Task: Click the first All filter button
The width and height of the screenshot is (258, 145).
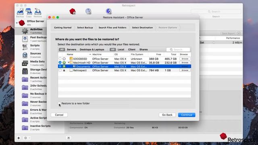Action: point(62,50)
